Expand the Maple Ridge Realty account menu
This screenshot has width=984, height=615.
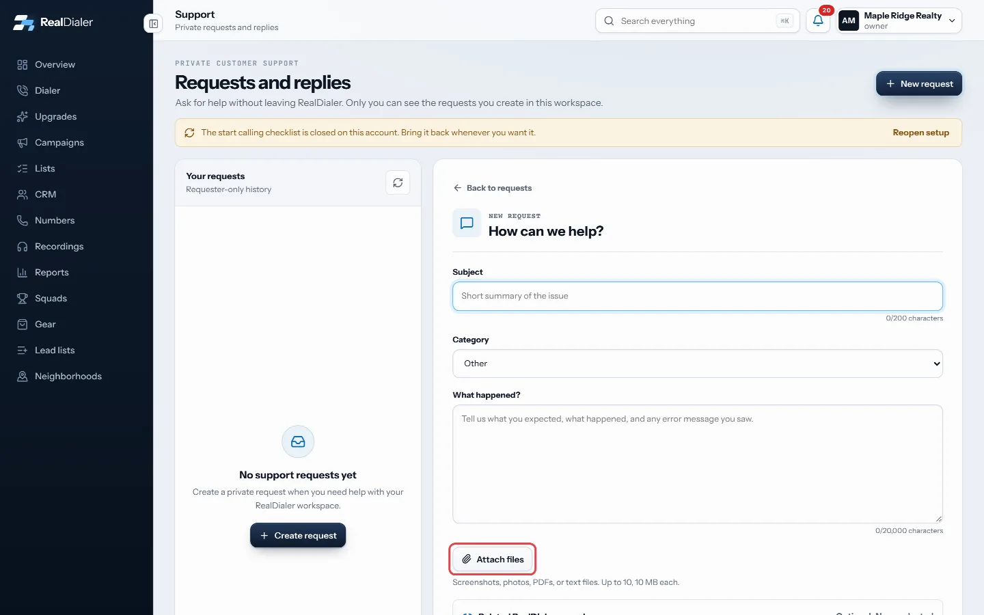coord(899,20)
